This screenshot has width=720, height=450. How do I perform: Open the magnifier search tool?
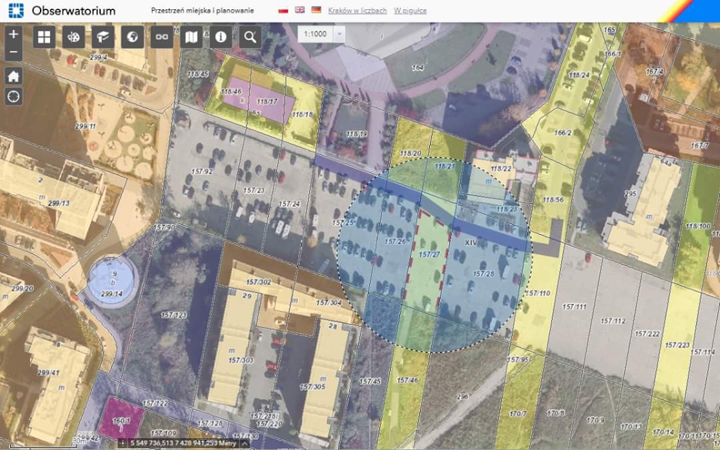tap(250, 37)
